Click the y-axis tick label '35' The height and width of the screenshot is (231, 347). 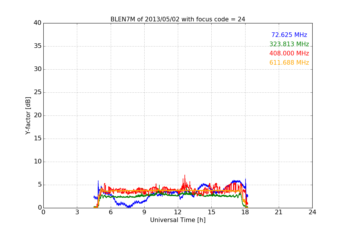click(38, 46)
